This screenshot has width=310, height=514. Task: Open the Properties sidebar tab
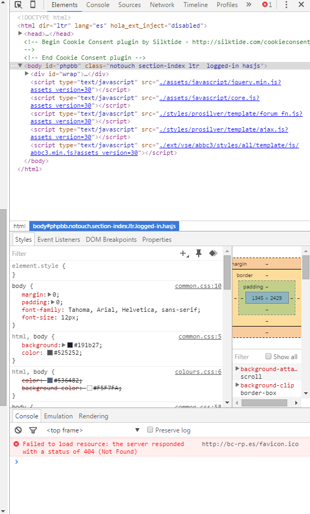click(157, 240)
